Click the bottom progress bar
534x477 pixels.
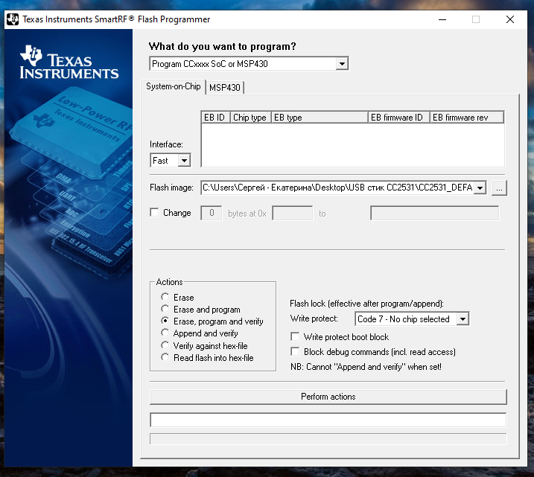[x=328, y=439]
